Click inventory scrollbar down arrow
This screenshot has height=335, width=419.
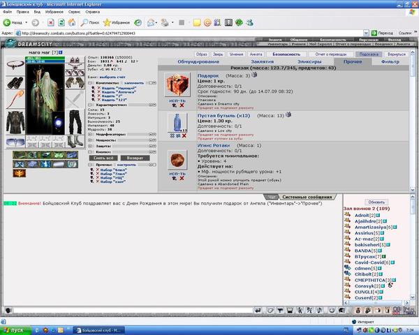[413, 190]
